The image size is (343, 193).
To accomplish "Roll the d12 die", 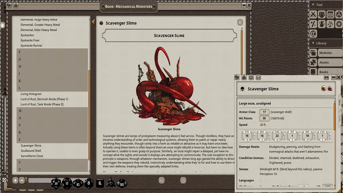I will [67, 183].
